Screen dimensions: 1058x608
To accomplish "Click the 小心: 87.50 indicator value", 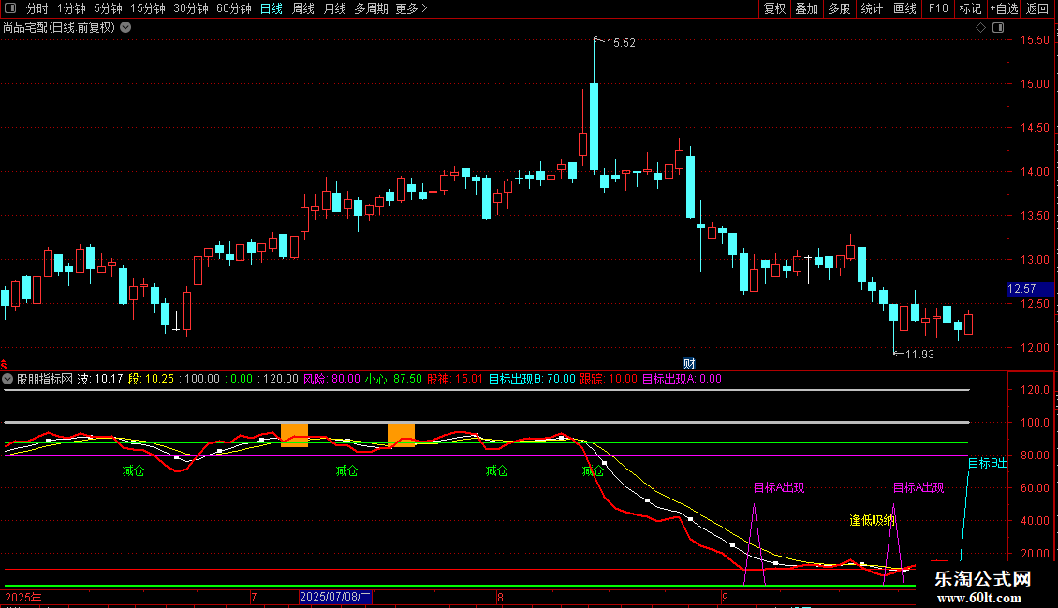I will pyautogui.click(x=393, y=379).
